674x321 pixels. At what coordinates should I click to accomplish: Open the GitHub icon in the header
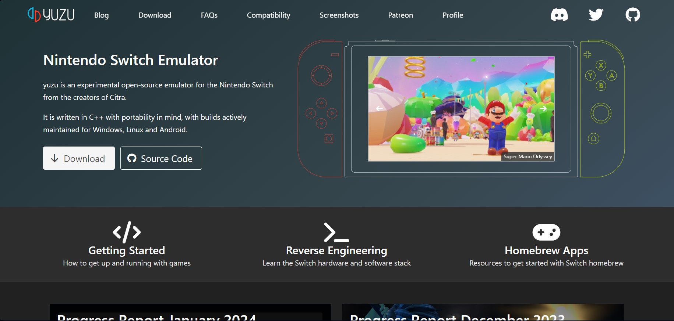click(633, 15)
